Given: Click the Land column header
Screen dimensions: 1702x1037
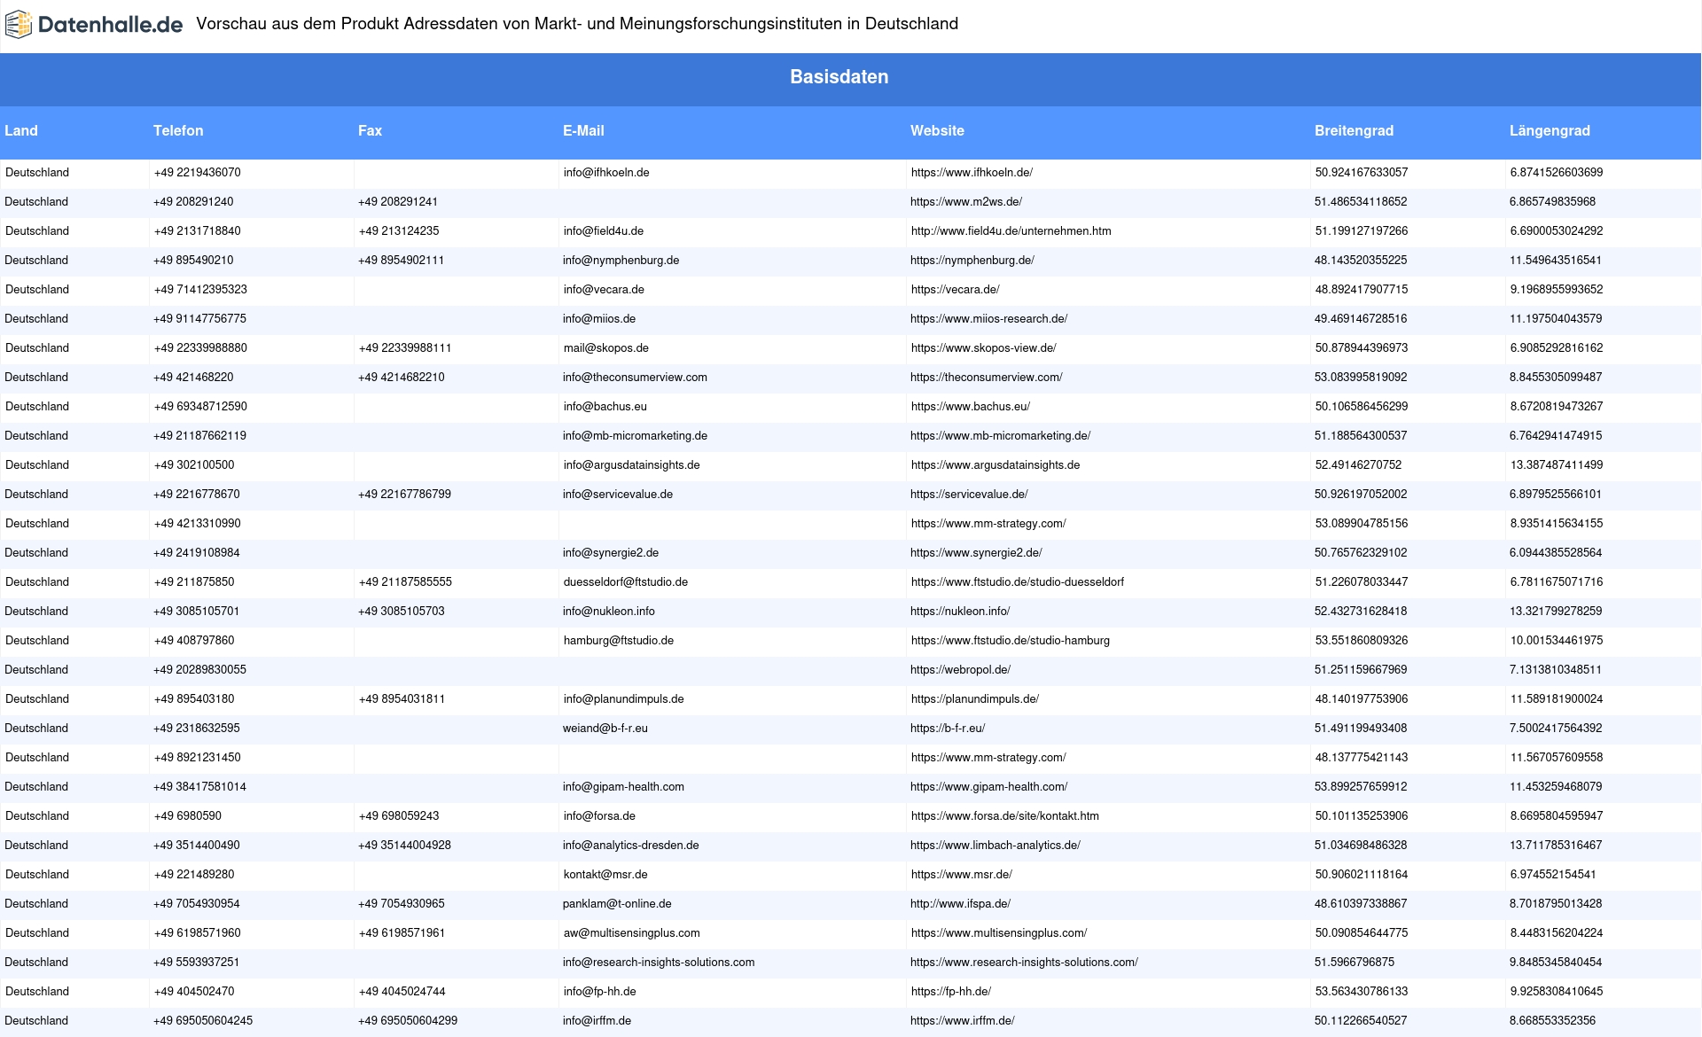Looking at the screenshot, I should pyautogui.click(x=21, y=131).
